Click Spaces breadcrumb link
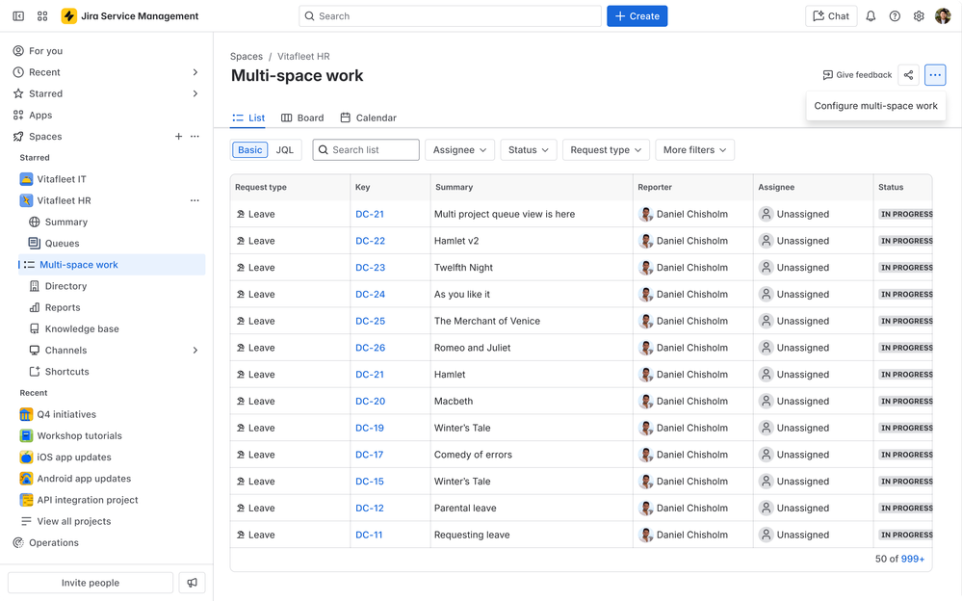This screenshot has height=601, width=962. pos(246,57)
